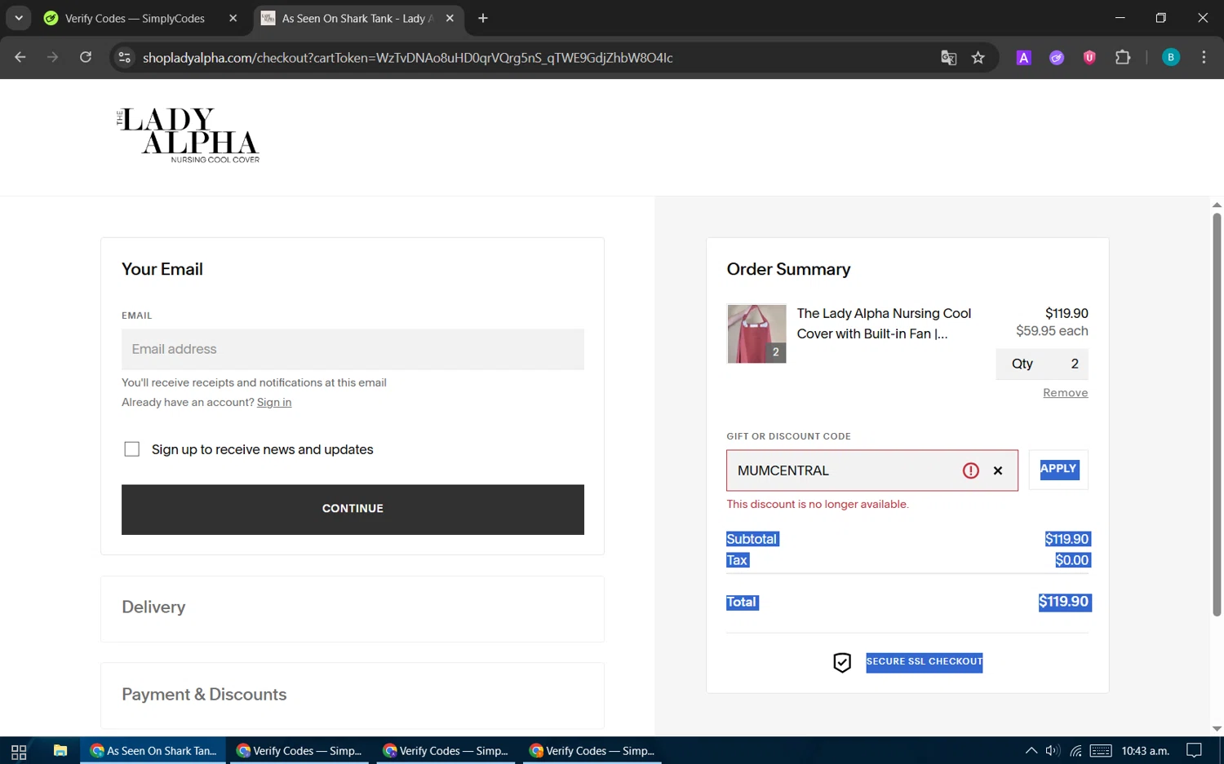Switch to As Seen On Shark Tank taskbar window
This screenshot has width=1224, height=764.
click(x=153, y=751)
